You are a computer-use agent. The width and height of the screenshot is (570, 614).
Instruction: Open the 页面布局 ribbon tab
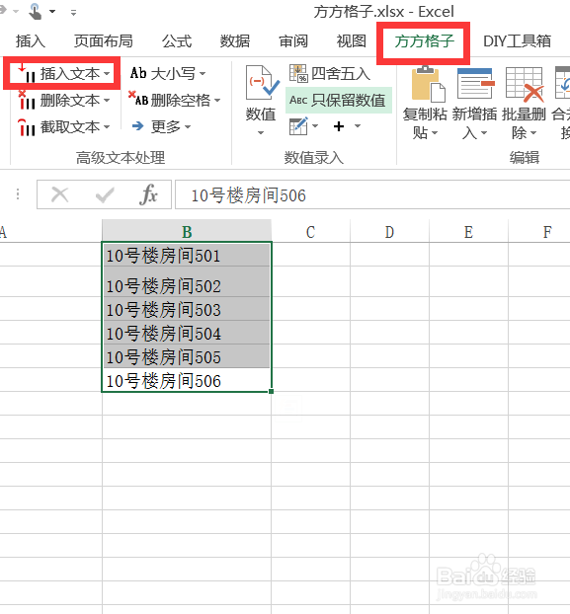[104, 41]
